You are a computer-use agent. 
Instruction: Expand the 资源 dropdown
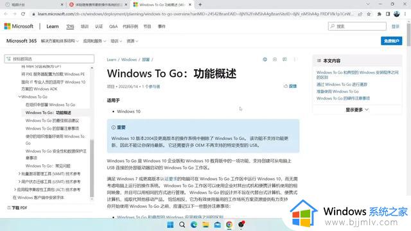132,41
